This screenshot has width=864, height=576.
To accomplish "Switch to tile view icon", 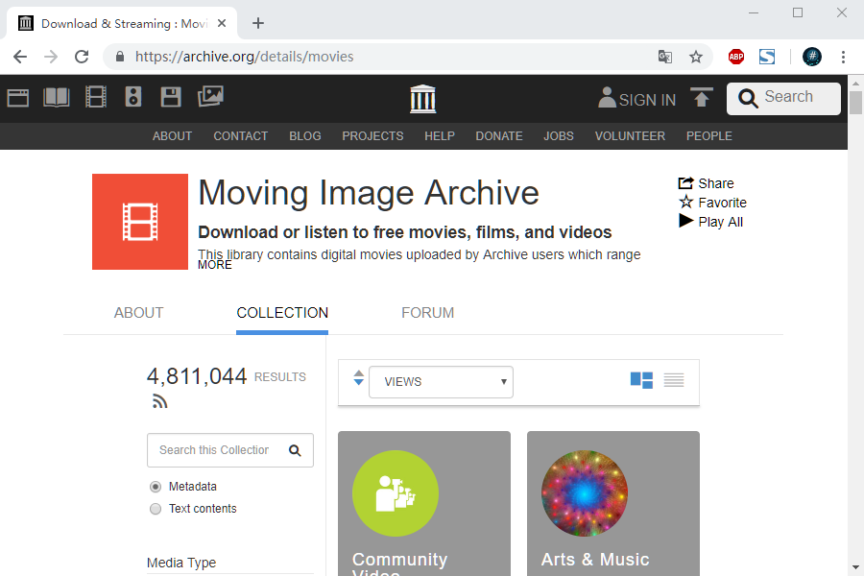I will point(641,380).
